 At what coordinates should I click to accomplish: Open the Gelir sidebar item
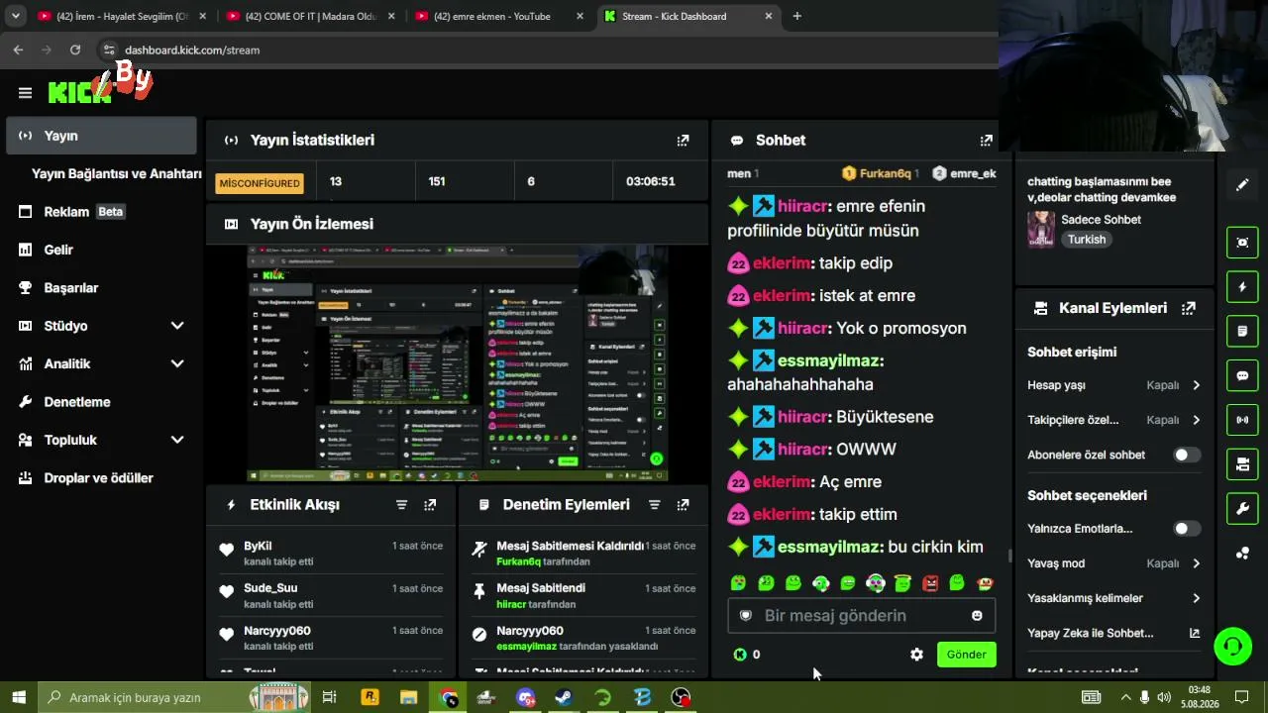click(x=101, y=250)
